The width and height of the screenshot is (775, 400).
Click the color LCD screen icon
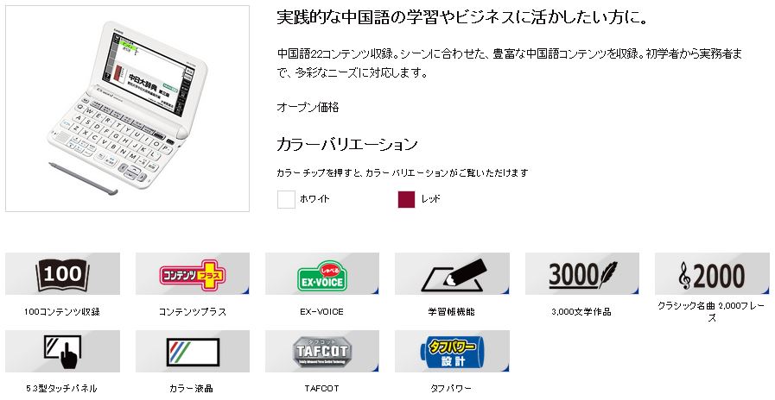tap(193, 351)
